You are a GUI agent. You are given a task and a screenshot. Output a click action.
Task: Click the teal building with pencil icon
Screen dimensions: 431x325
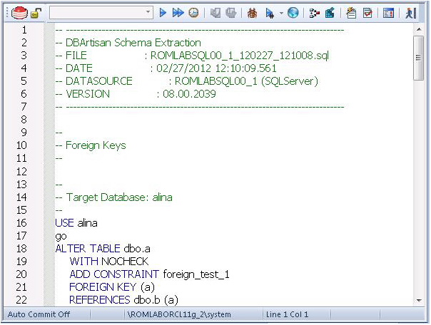coord(330,13)
